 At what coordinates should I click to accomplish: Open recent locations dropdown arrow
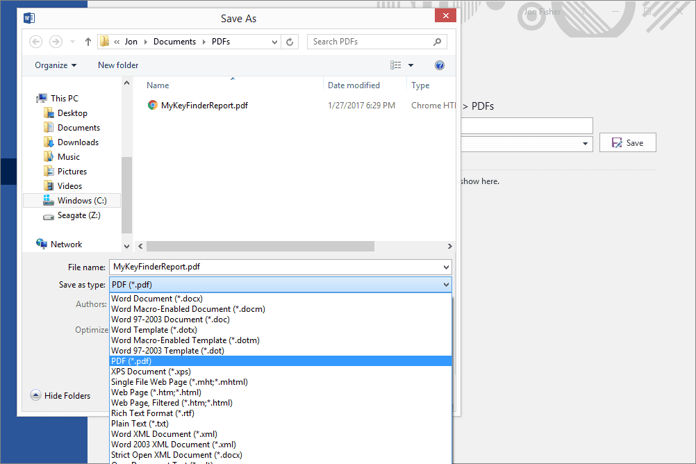(72, 42)
